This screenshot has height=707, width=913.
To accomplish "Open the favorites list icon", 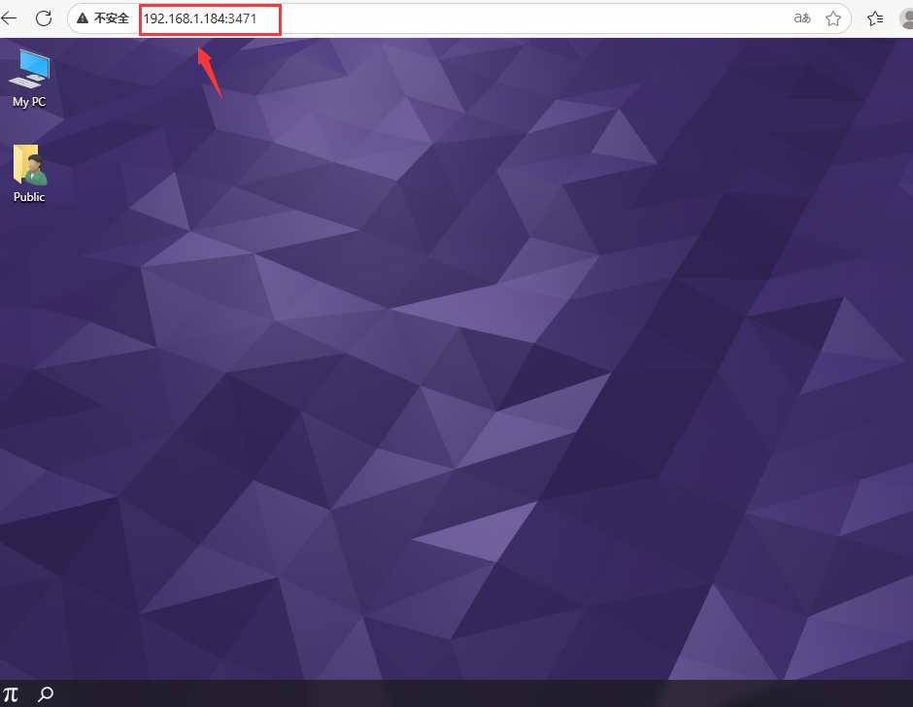I will [874, 18].
